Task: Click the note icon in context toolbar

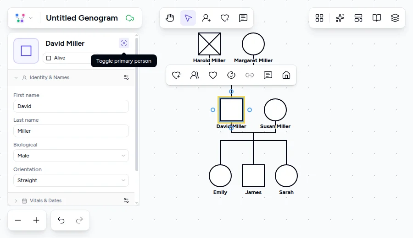Action: pos(268,75)
